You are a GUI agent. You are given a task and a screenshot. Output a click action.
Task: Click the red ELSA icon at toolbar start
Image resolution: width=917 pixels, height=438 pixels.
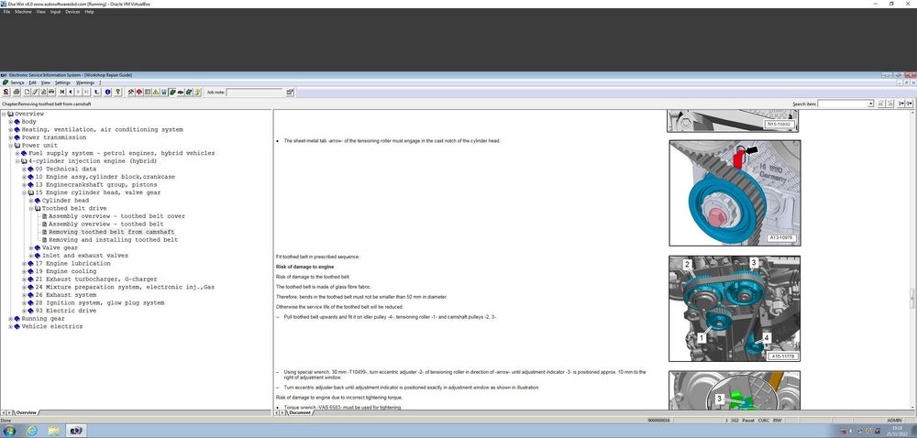coord(6,92)
